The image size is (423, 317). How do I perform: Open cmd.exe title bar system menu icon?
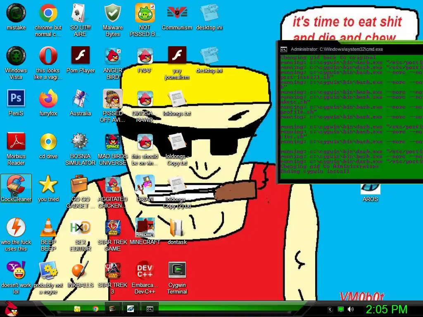pos(283,50)
